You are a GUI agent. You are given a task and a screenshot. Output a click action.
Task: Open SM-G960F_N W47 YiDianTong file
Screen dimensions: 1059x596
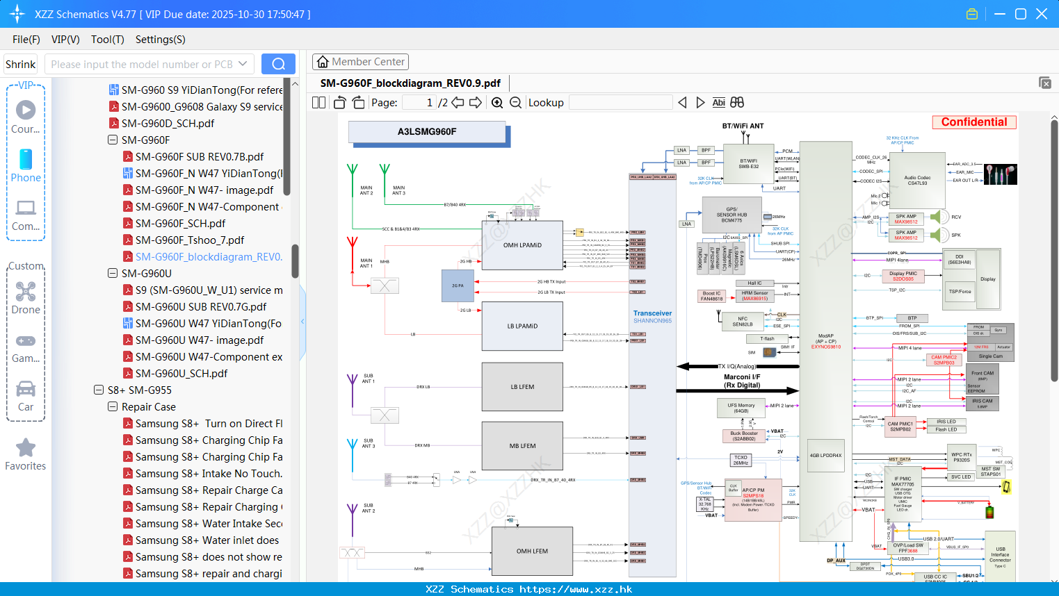203,173
